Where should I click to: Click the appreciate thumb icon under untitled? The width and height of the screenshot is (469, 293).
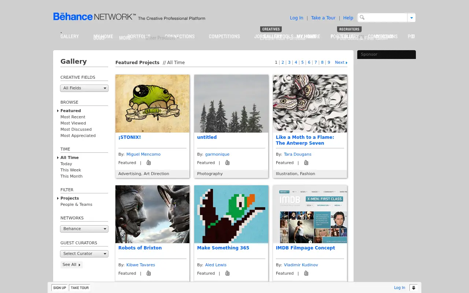tap(228, 163)
